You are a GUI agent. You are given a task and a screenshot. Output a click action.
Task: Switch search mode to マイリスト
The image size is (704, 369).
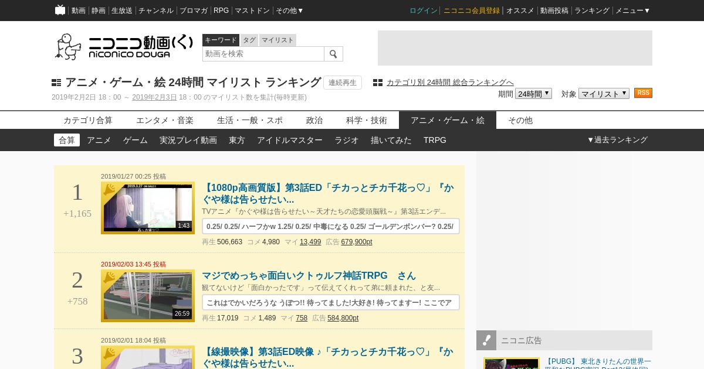coord(277,40)
